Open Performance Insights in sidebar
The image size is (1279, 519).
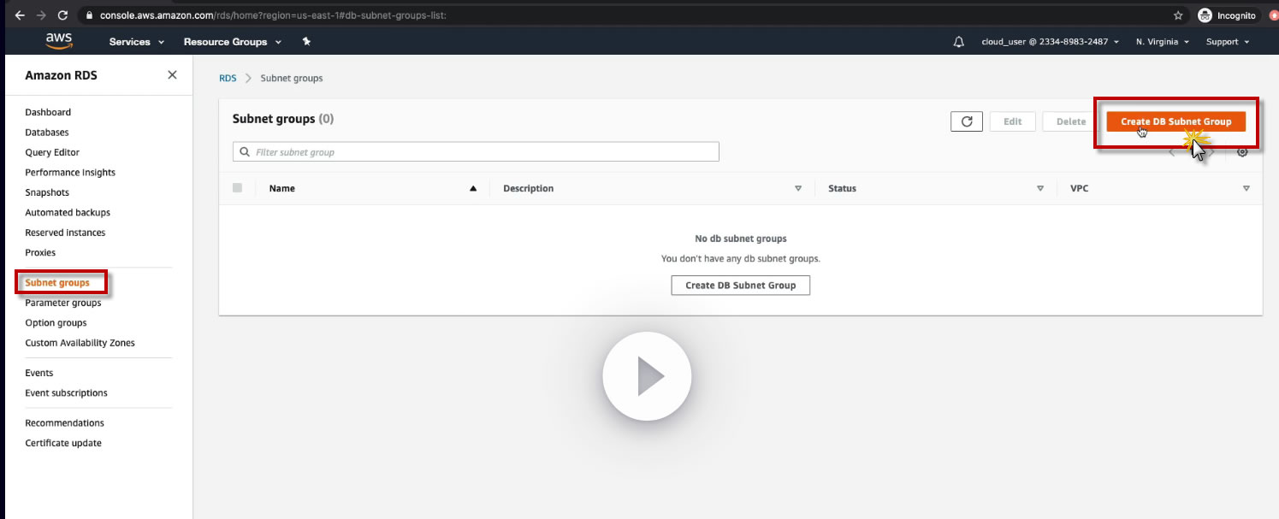70,173
